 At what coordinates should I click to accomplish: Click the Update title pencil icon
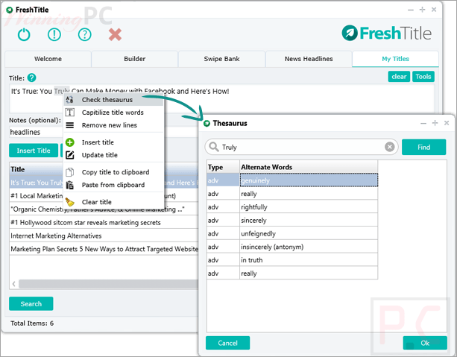click(69, 155)
